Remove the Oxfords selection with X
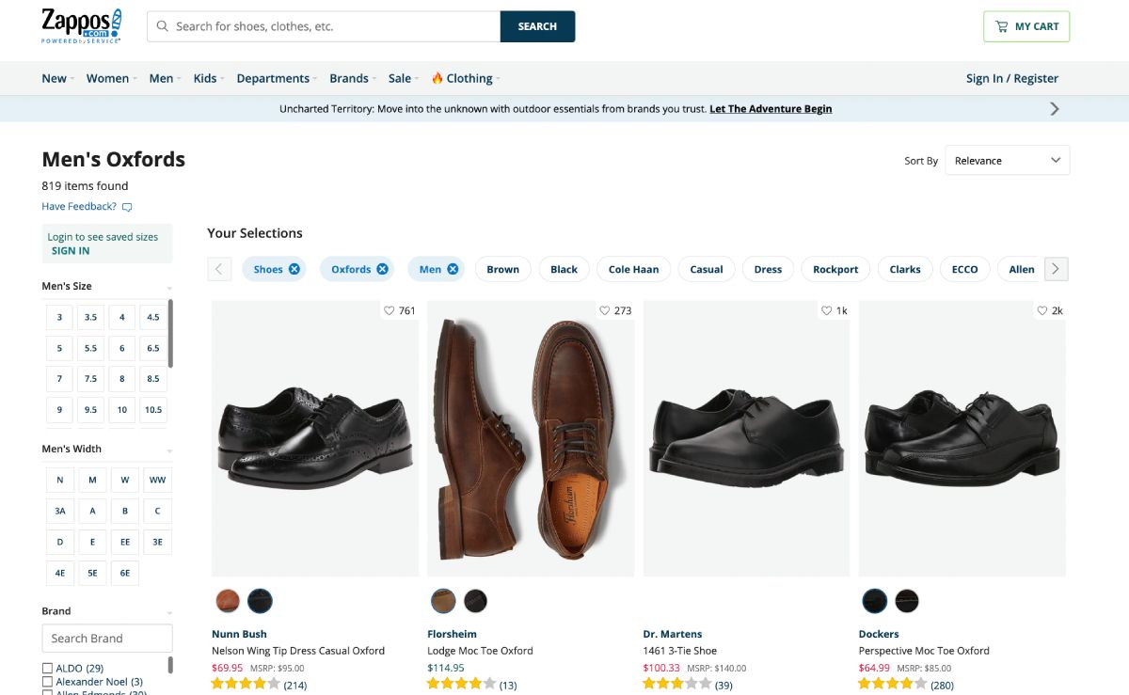 [382, 269]
